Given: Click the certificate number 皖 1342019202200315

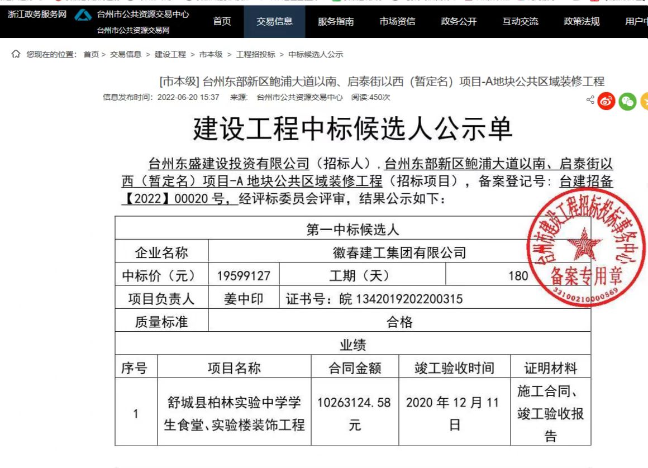Looking at the screenshot, I should tap(401, 299).
